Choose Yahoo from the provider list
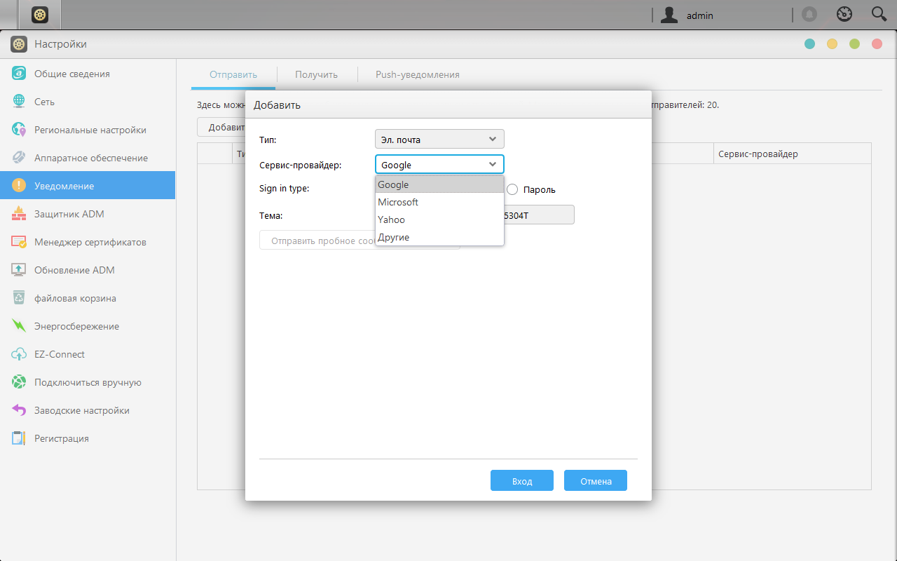897x561 pixels. 439,219
